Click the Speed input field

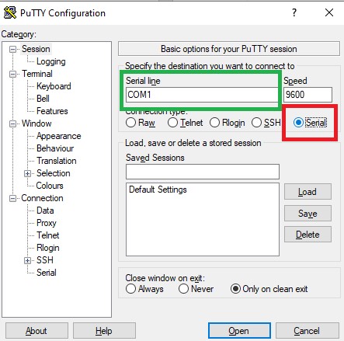pos(308,95)
